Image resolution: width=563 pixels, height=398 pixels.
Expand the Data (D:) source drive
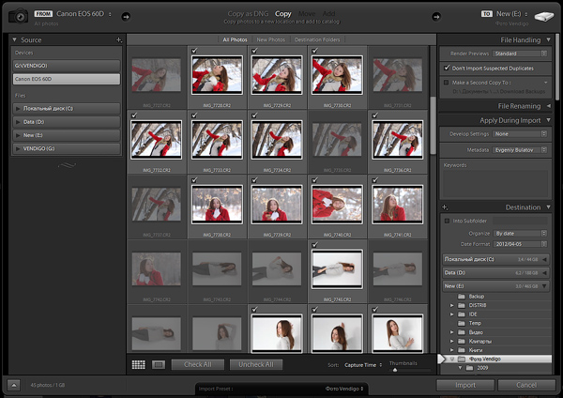(x=18, y=122)
